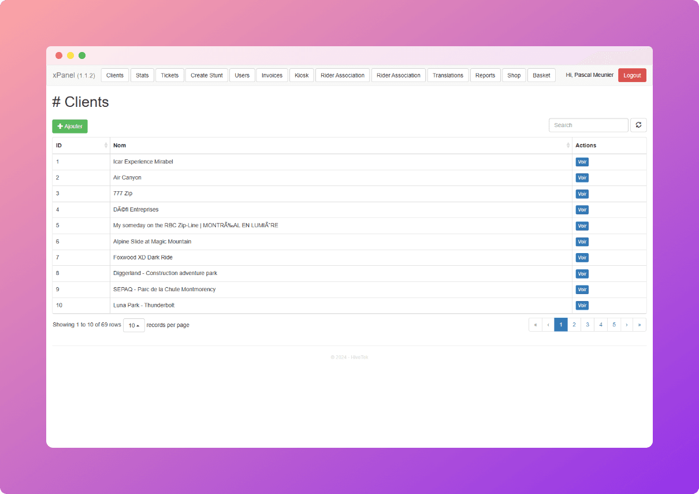Select page 3 in pagination
The height and width of the screenshot is (494, 699).
click(x=588, y=325)
